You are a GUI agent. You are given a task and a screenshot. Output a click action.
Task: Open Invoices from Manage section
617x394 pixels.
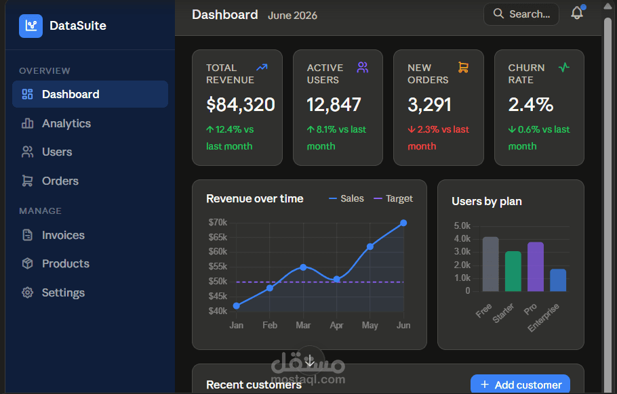coord(90,235)
